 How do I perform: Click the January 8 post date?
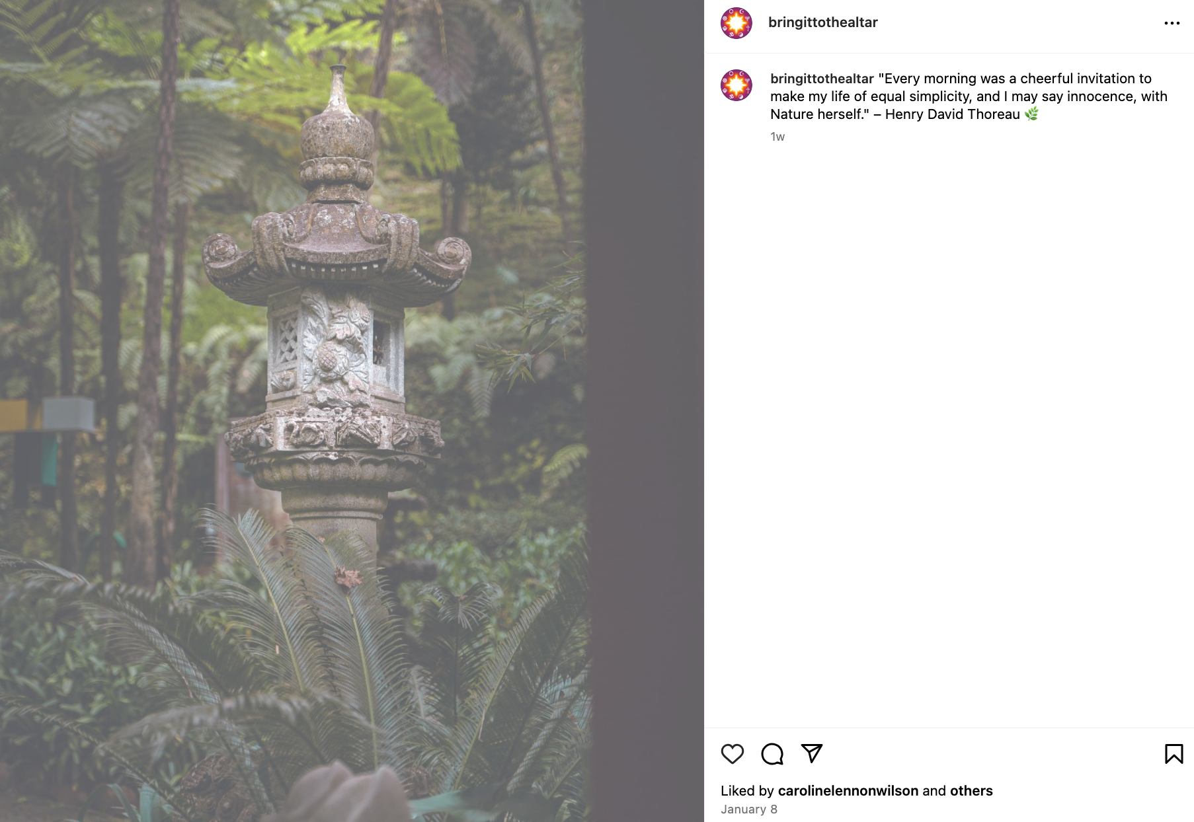(x=748, y=809)
